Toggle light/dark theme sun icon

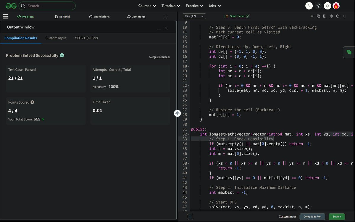318,6
